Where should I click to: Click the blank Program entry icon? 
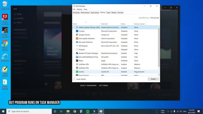click(77, 49)
